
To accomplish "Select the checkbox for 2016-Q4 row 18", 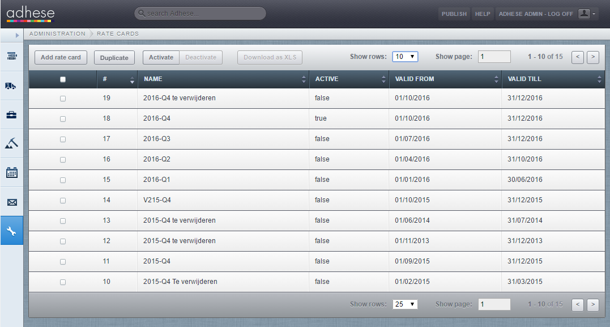I will pyautogui.click(x=63, y=119).
